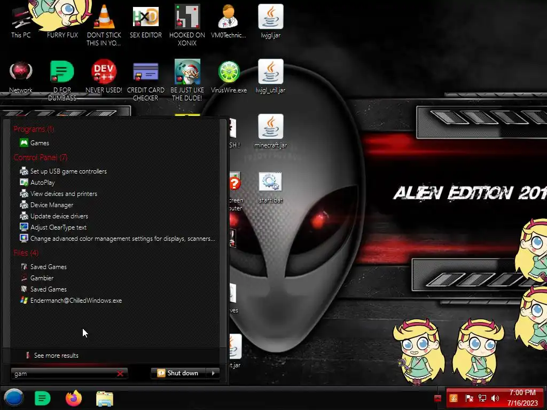The width and height of the screenshot is (547, 410).
Task: Click the Control Panel (7) header
Action: pyautogui.click(x=41, y=157)
